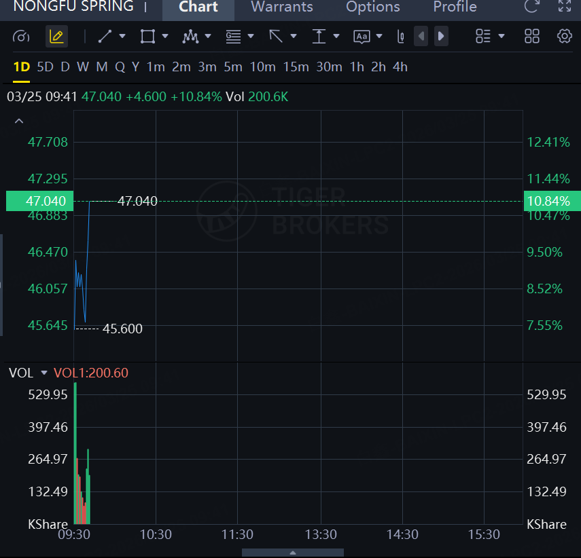Switch to the Warrants tab
This screenshot has width=581, height=558.
coord(282,7)
